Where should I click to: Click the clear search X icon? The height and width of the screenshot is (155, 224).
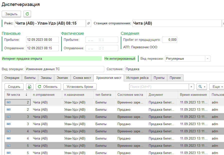(191, 87)
